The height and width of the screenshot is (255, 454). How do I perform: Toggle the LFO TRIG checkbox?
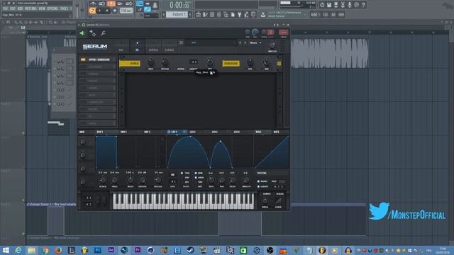pos(182,173)
